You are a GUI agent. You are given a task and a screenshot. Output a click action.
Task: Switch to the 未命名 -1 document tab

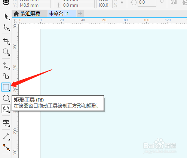[62, 13]
